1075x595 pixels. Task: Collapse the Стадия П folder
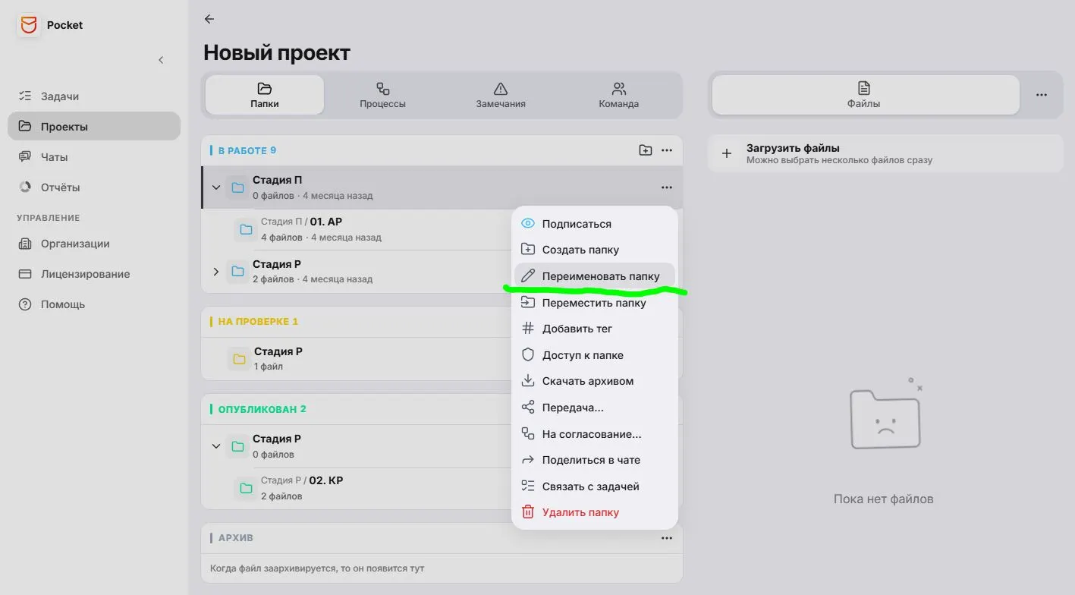point(216,187)
